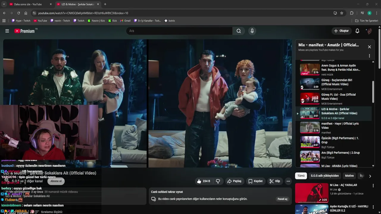Go back to the previous browser page
Screen dimensions: 381x214
[4, 13]
